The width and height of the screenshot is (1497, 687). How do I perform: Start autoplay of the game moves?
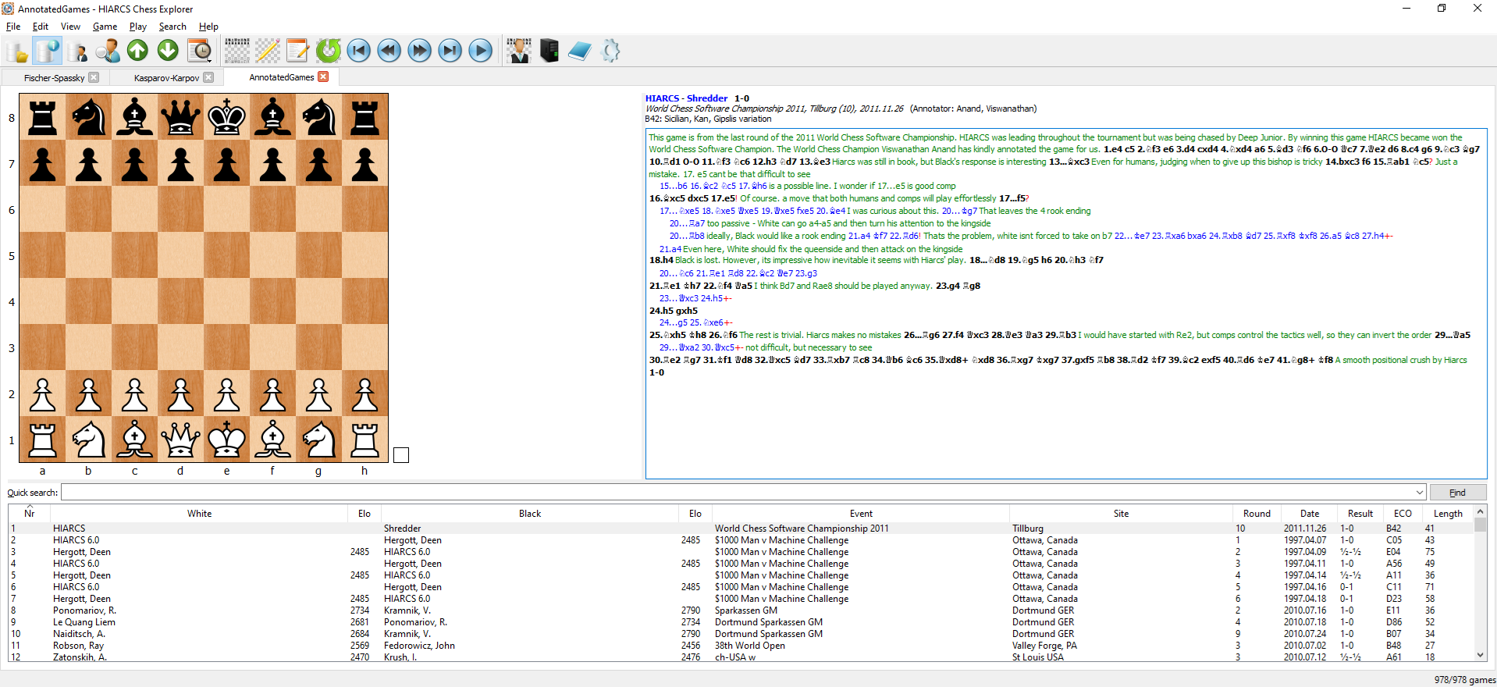481,51
